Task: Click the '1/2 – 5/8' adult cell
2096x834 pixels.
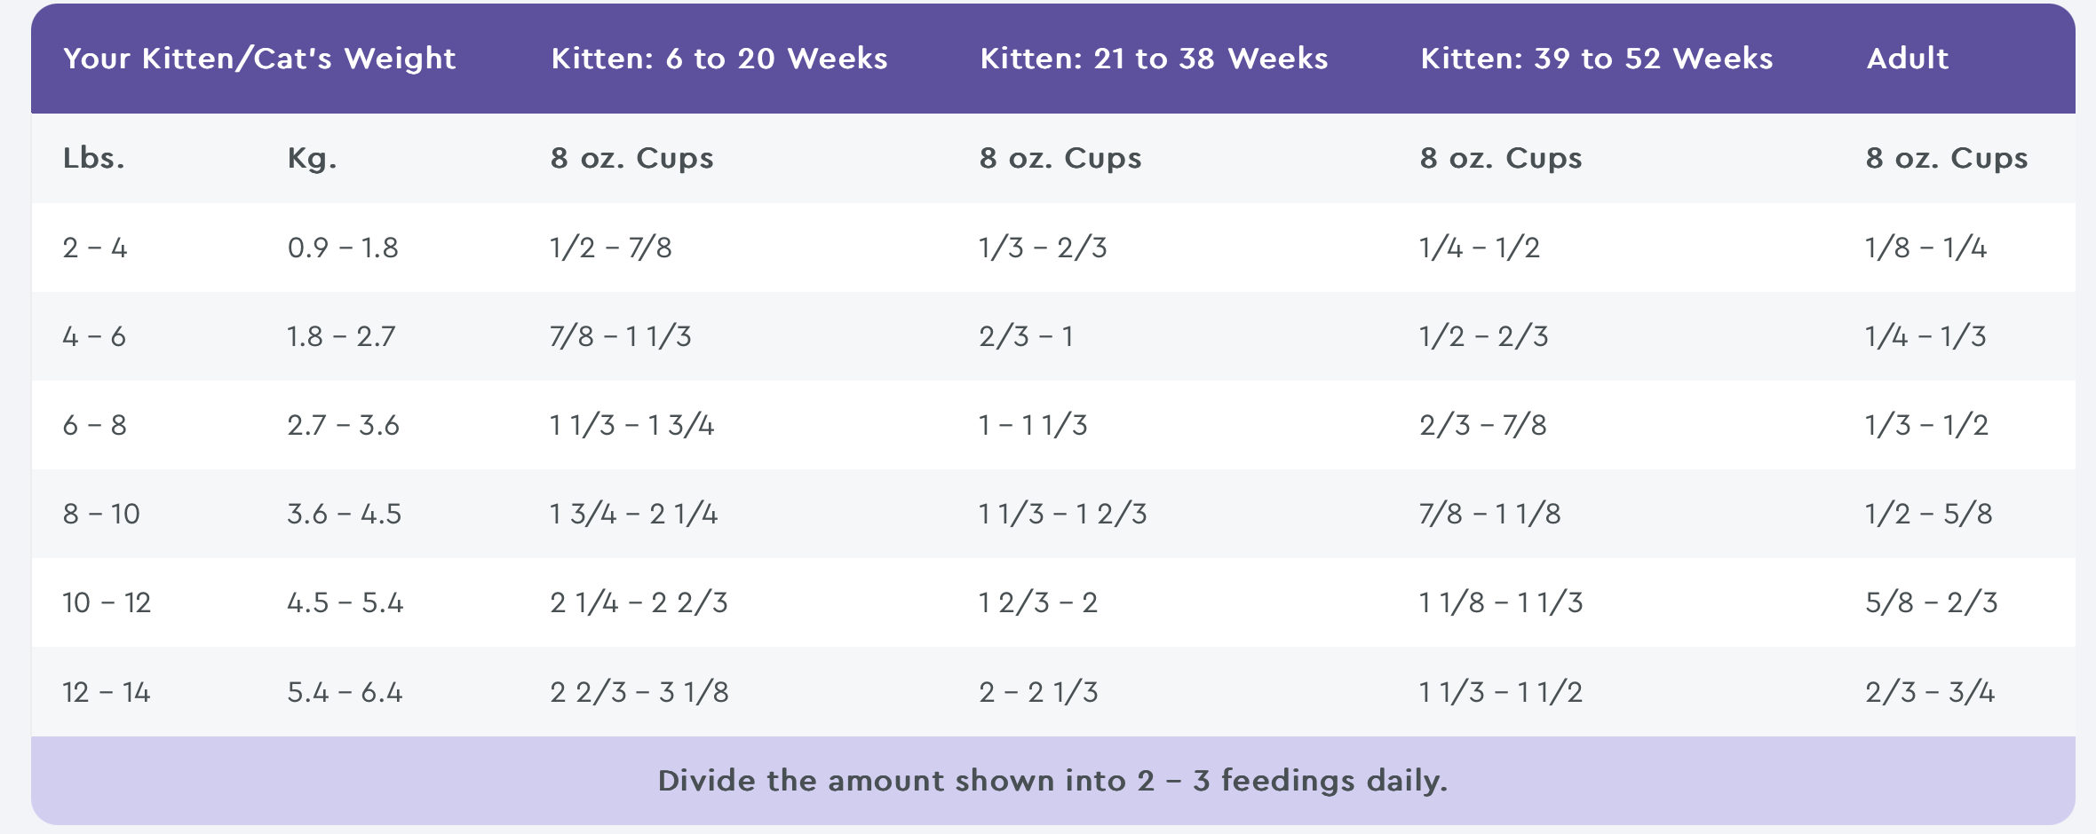Action: 1928,514
